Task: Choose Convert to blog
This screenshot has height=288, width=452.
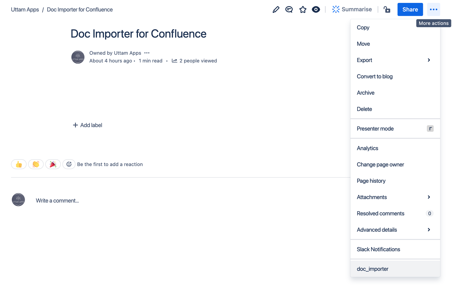Action: click(395, 76)
